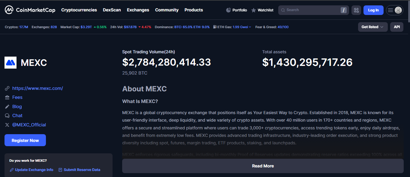
Task: Click the chain link icon beside mexc.com
Action: pos(7,88)
